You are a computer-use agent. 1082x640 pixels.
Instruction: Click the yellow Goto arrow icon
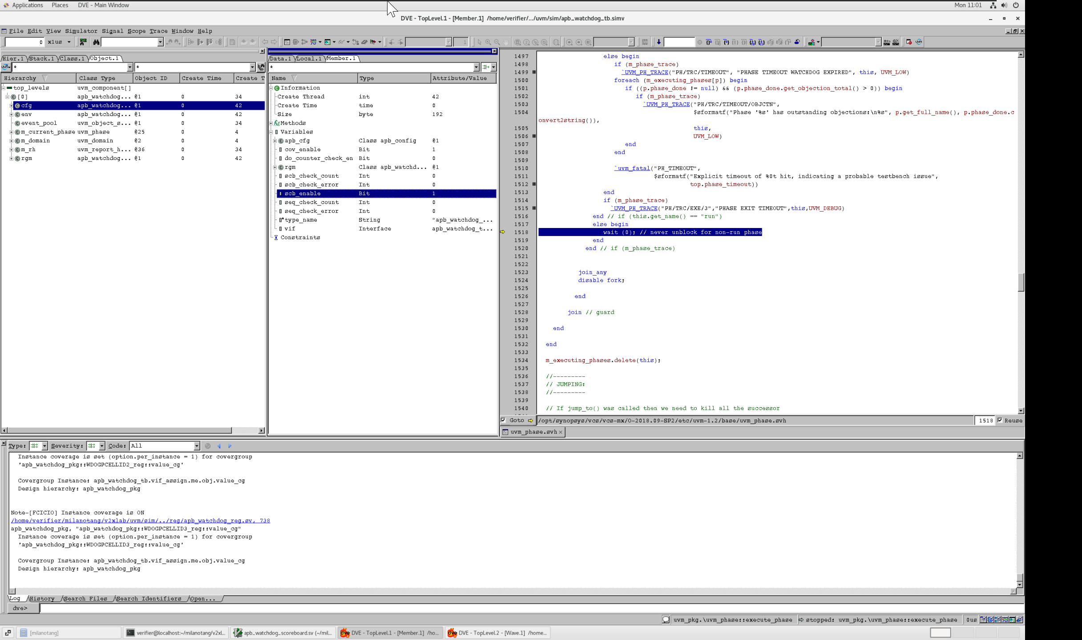click(x=530, y=420)
